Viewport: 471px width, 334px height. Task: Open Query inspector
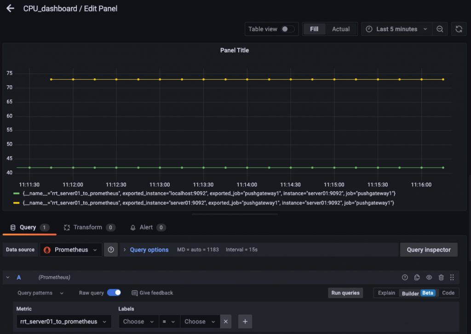pyautogui.click(x=429, y=250)
